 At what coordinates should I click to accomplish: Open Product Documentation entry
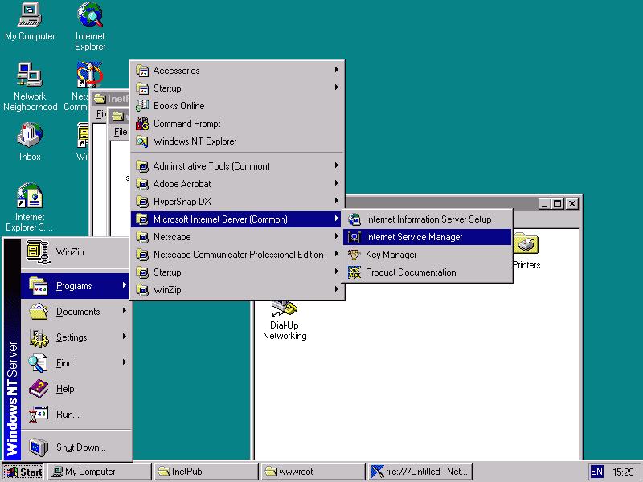[x=410, y=272]
